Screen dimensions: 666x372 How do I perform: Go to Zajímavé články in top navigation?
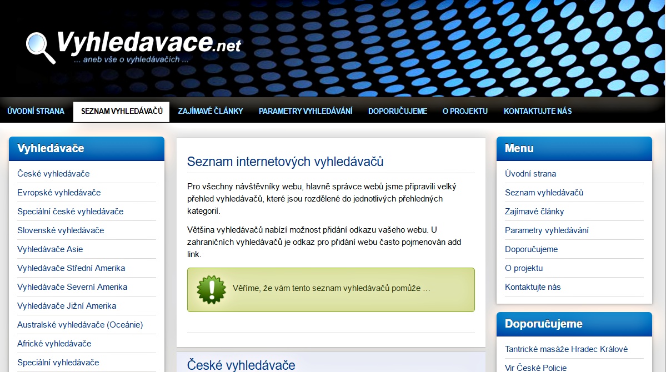(211, 111)
